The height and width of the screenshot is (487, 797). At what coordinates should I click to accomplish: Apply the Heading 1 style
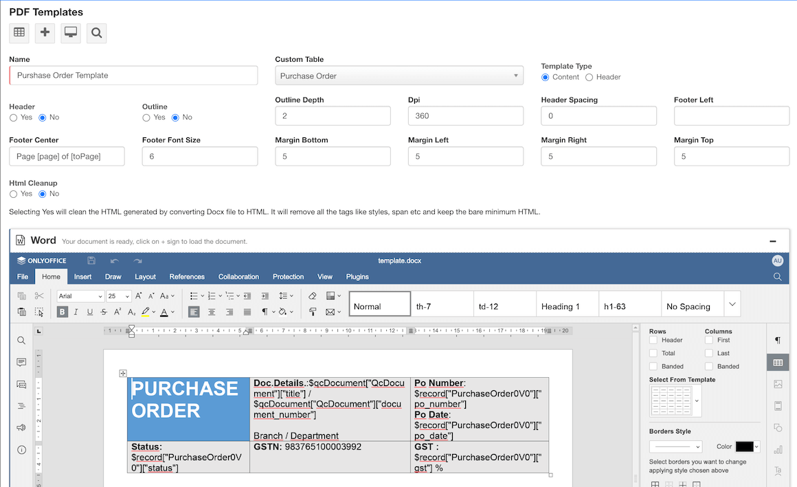568,304
